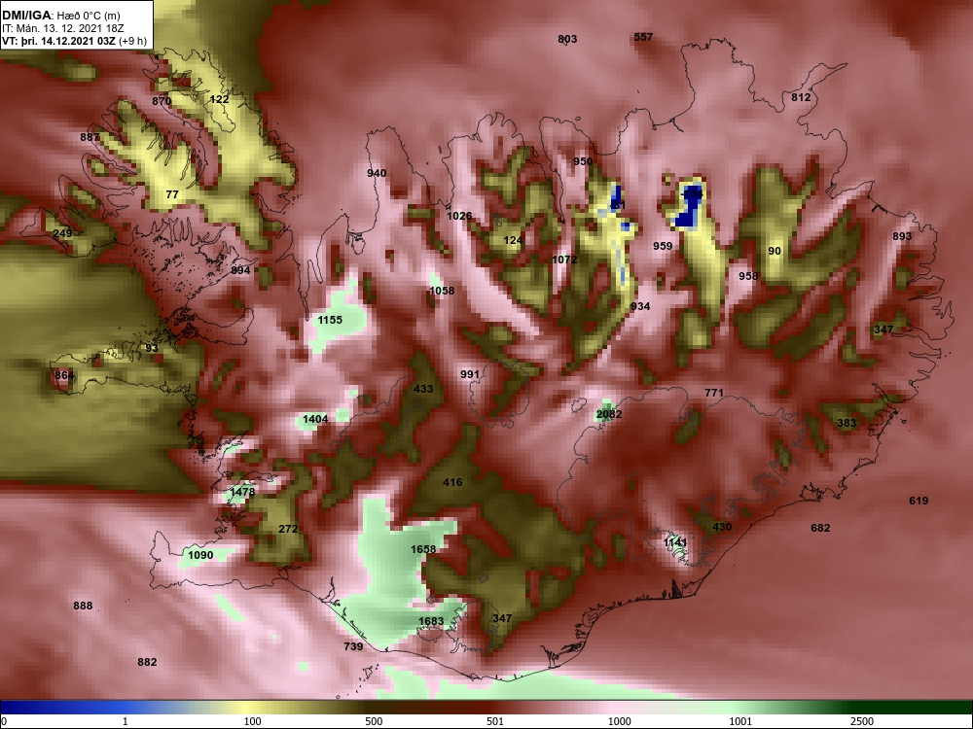
Task: Click the 893 map value
Action: click(902, 236)
